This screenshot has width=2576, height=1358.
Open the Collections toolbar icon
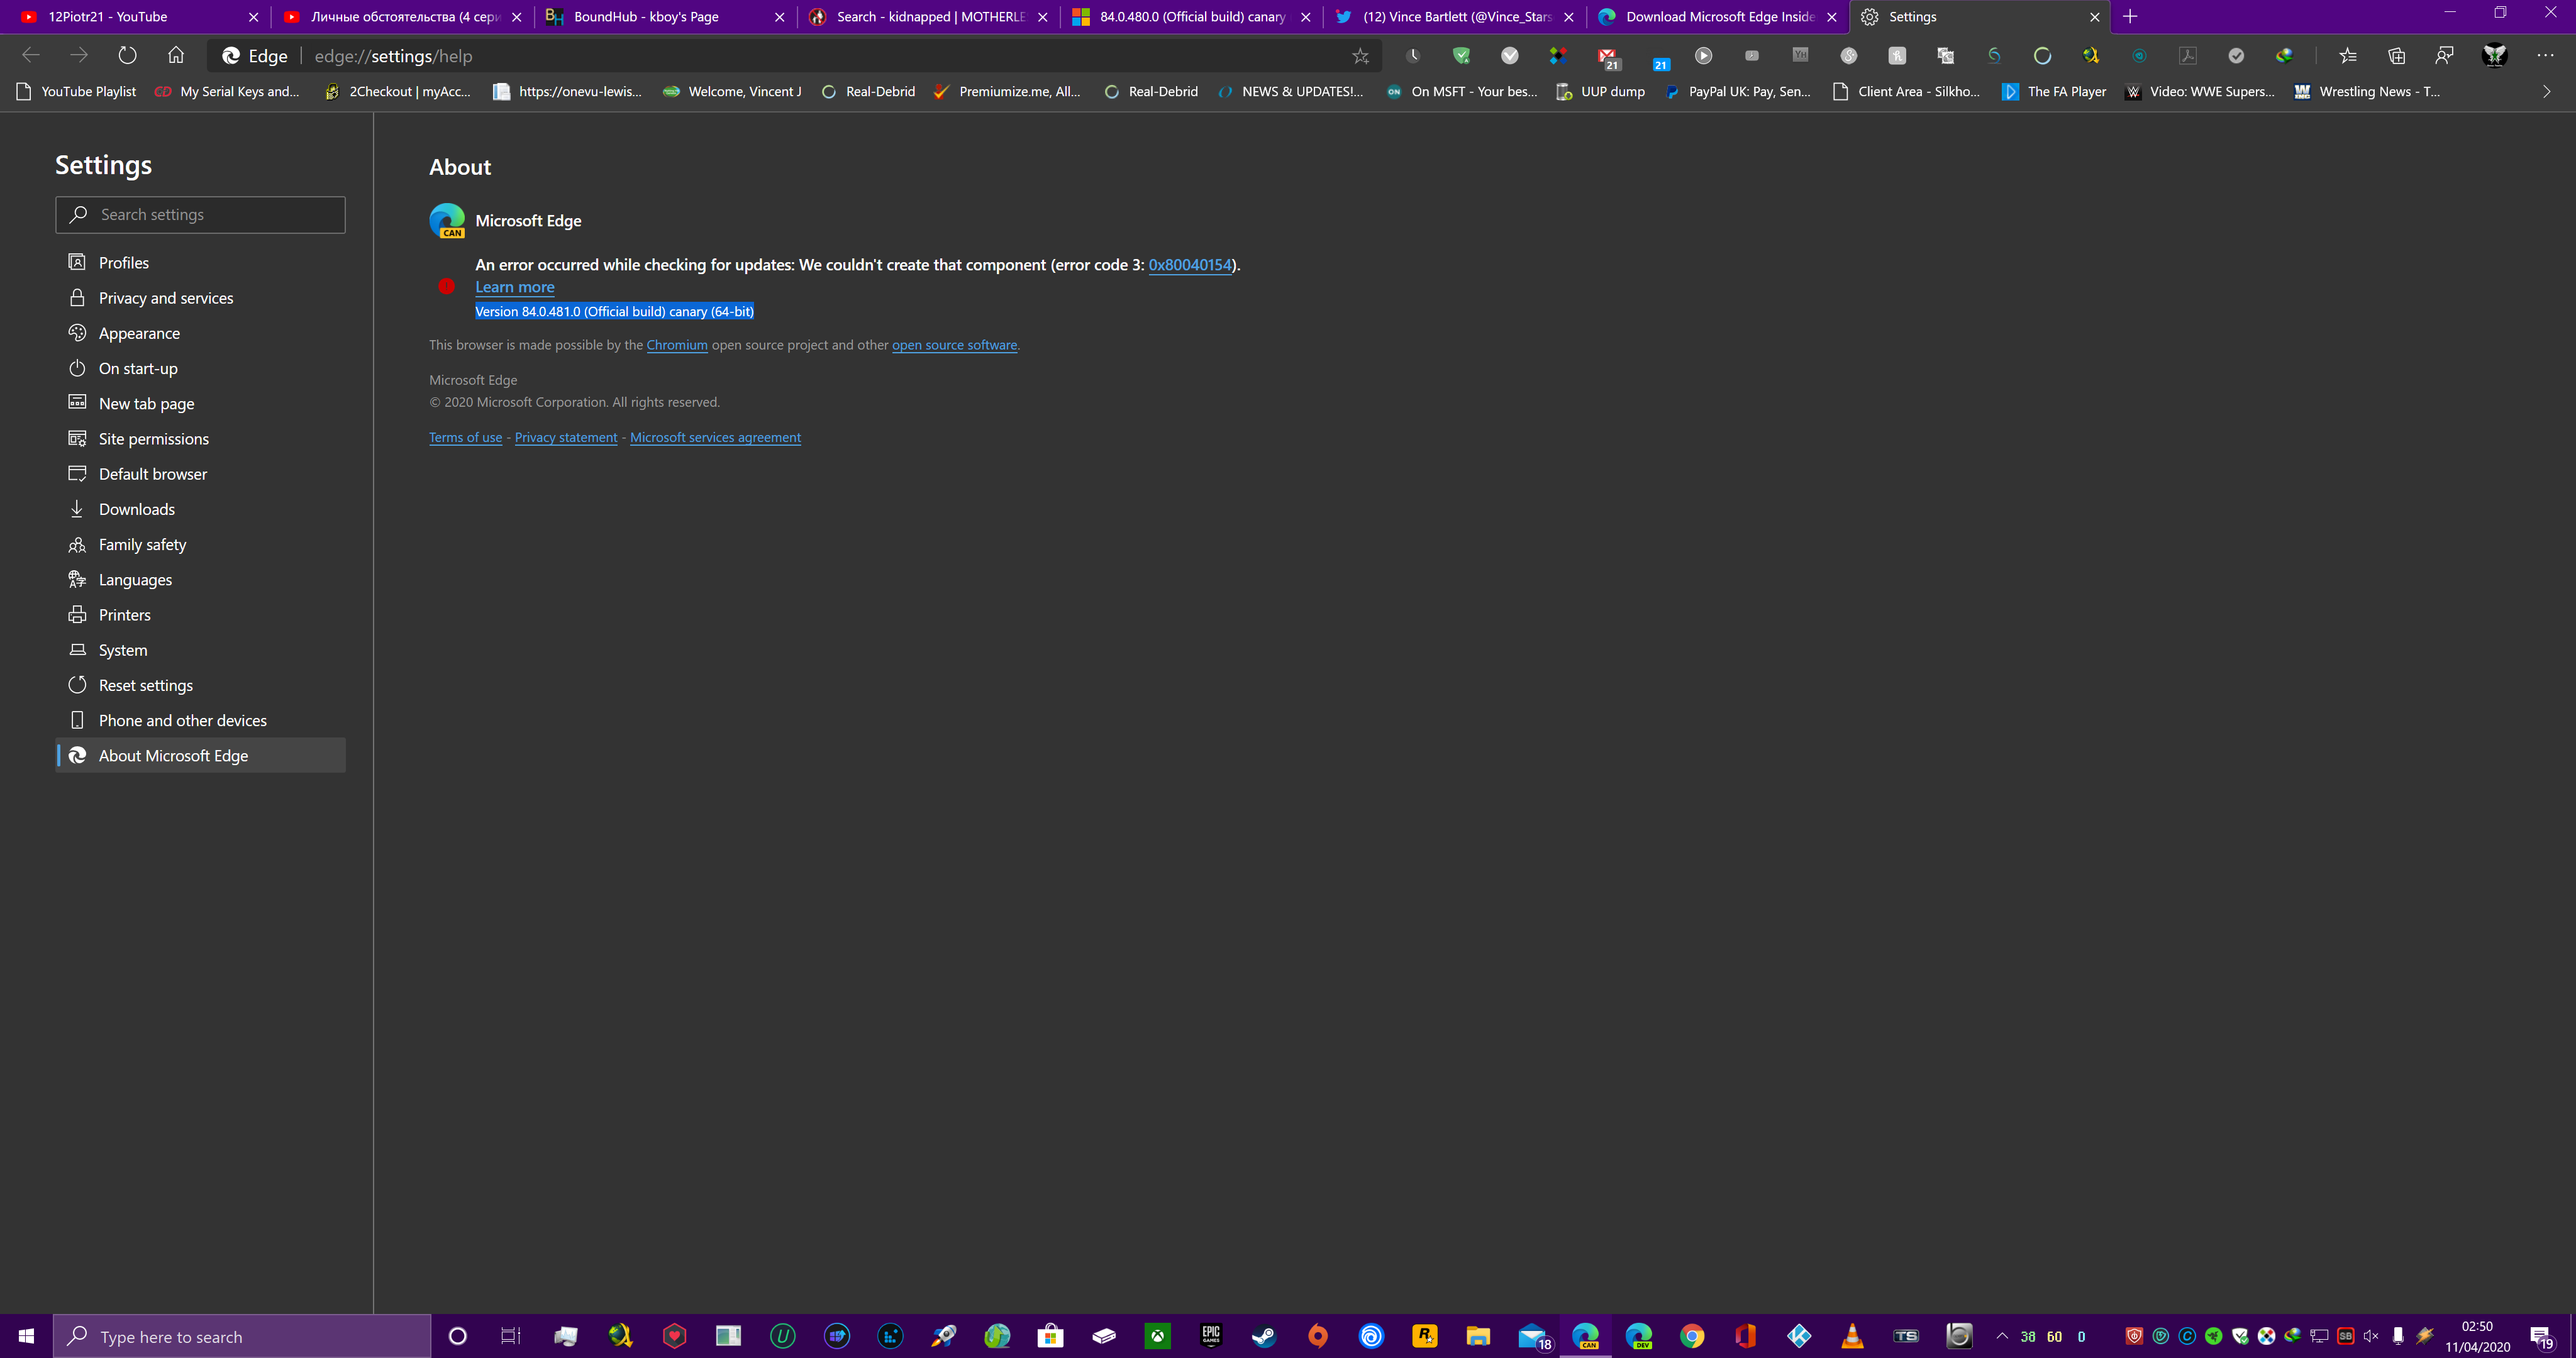tap(2397, 56)
